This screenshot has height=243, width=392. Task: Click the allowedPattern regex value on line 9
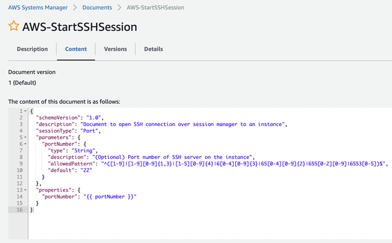pyautogui.click(x=243, y=164)
